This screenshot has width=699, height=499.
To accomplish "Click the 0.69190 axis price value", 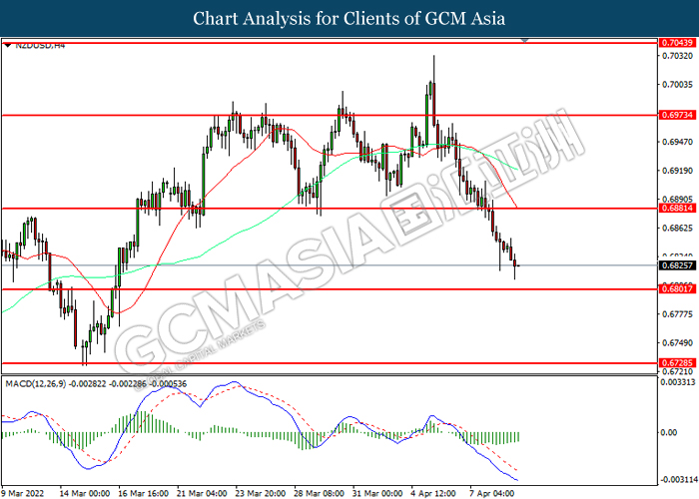I will [x=677, y=171].
